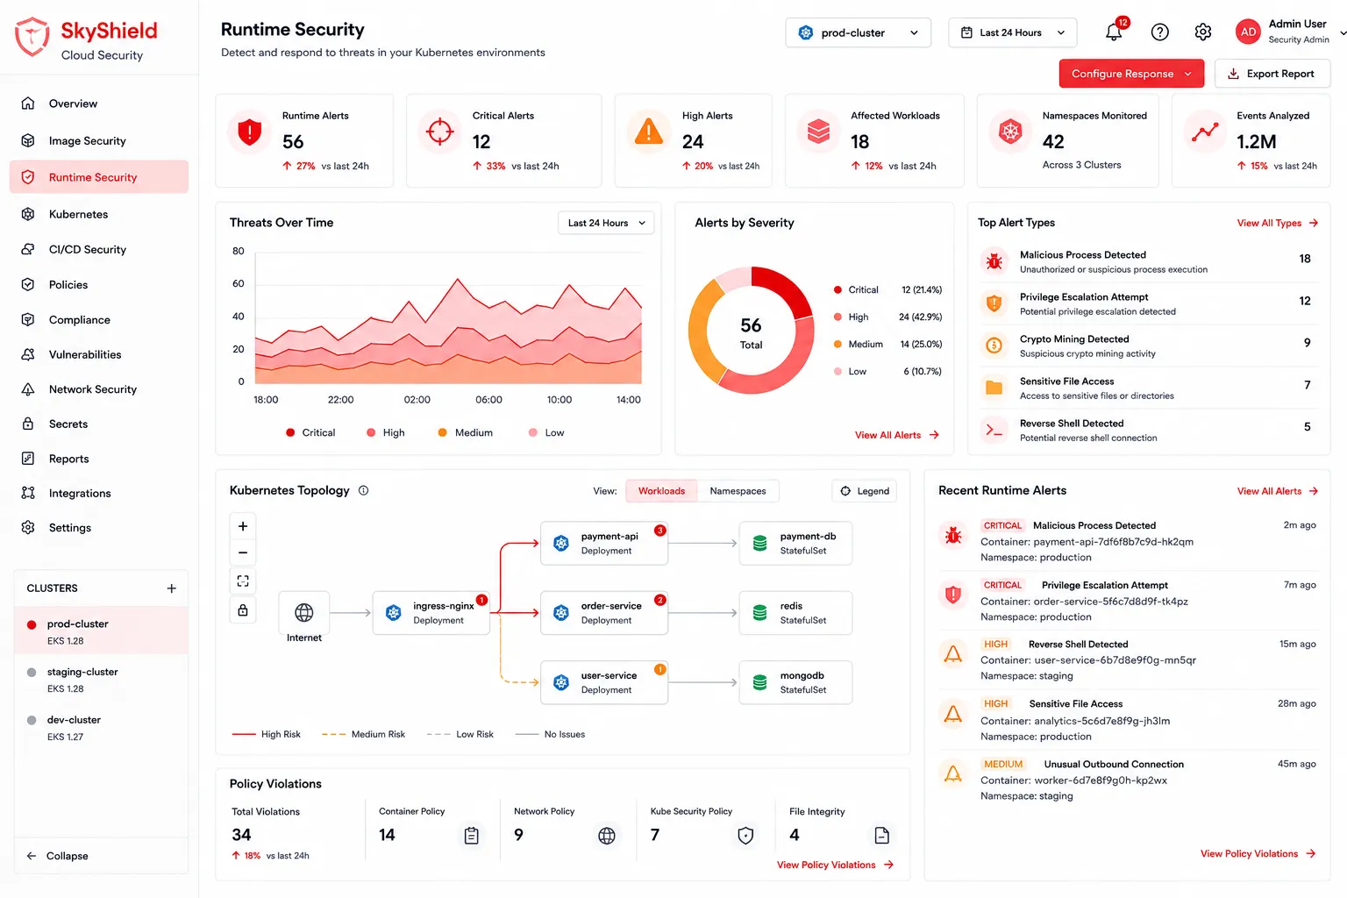Click the Malicious Process bug icon in Top Alert Types
The height and width of the screenshot is (898, 1347).
coord(994,261)
